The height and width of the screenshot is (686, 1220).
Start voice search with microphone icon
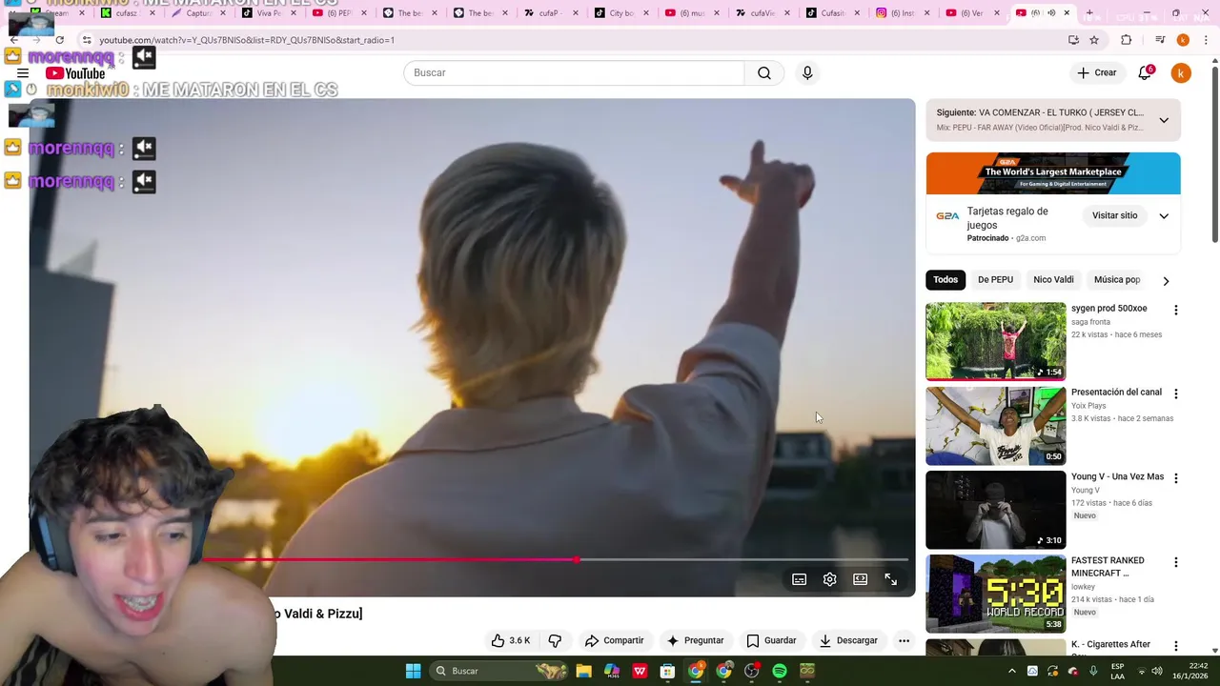[807, 73]
